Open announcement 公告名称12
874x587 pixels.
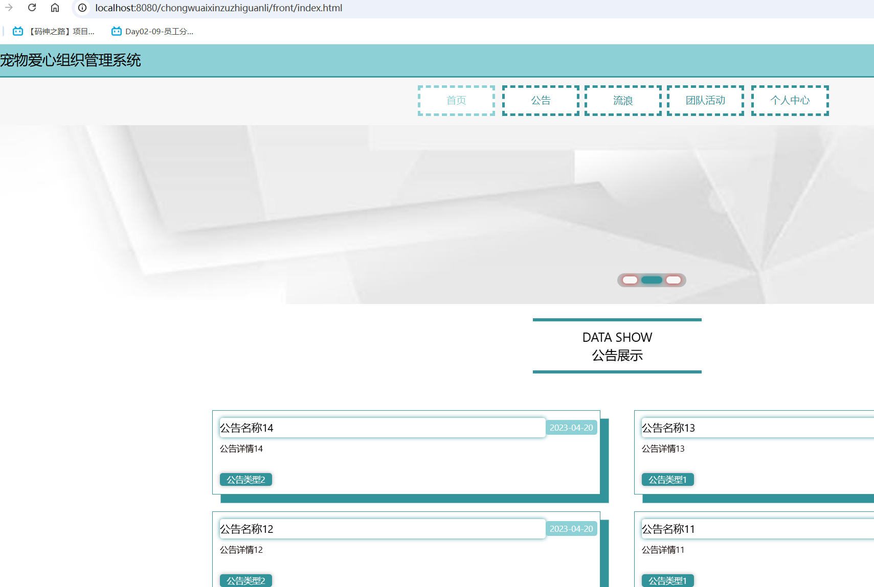pyautogui.click(x=246, y=529)
